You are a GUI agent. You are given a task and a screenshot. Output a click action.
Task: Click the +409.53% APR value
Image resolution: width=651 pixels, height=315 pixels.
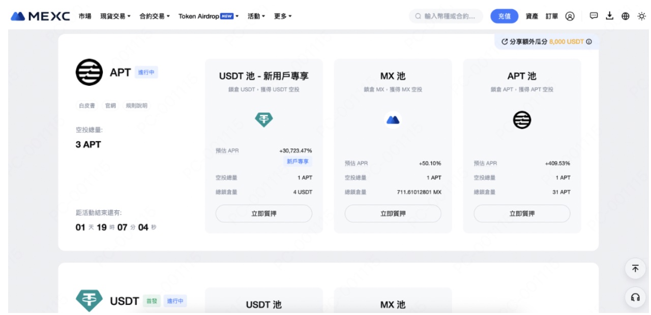point(557,164)
